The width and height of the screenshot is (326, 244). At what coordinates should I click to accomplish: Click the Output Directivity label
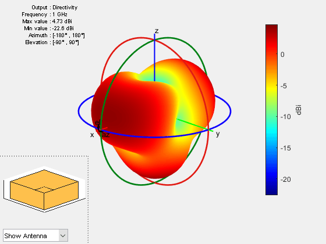pyautogui.click(x=55, y=8)
